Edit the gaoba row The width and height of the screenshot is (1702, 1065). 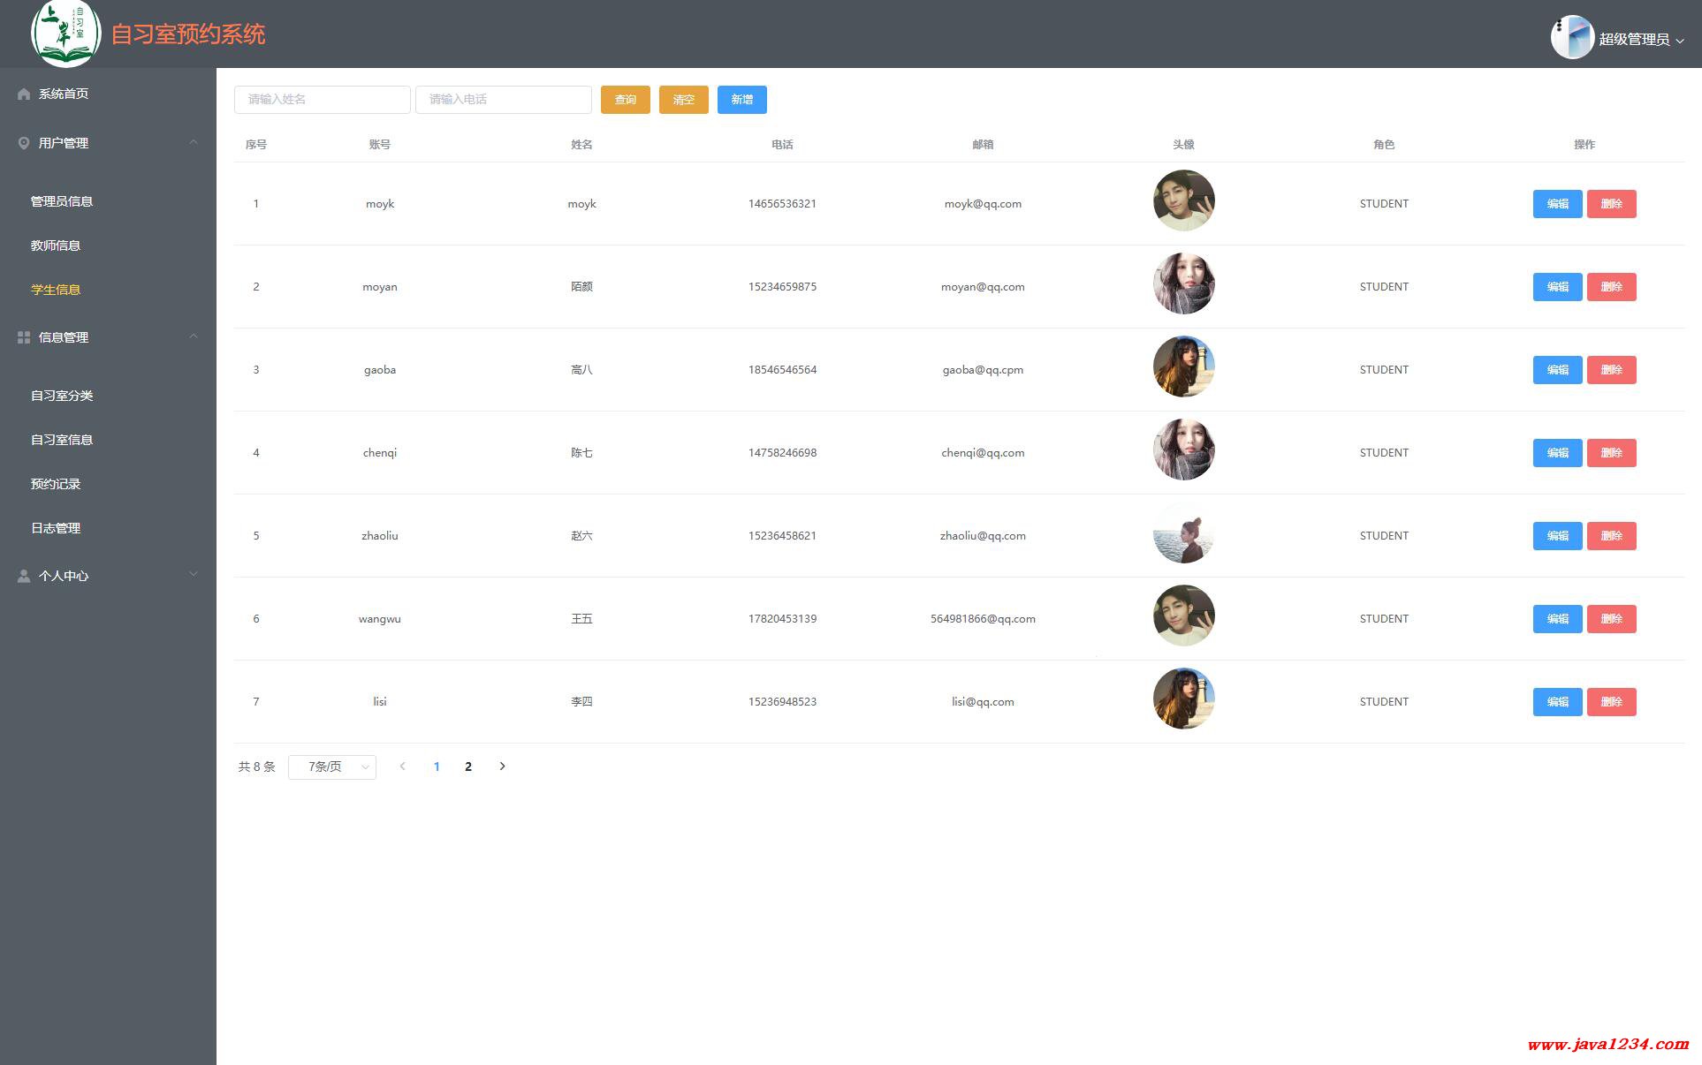(1558, 370)
